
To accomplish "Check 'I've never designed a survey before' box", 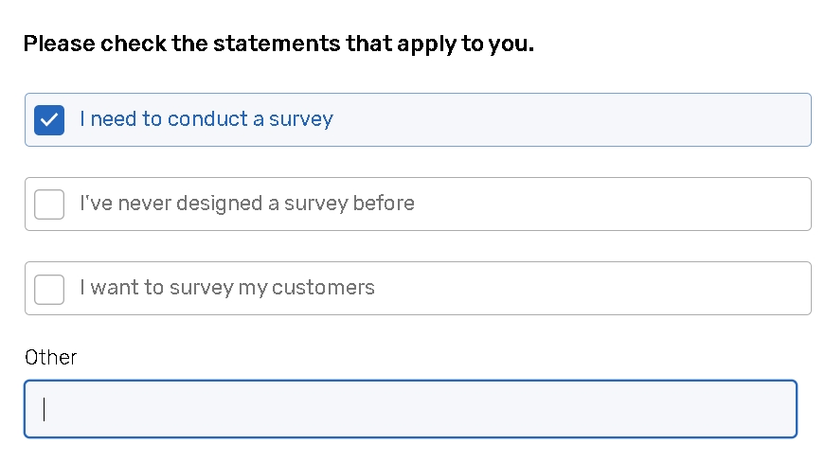I will click(x=49, y=204).
